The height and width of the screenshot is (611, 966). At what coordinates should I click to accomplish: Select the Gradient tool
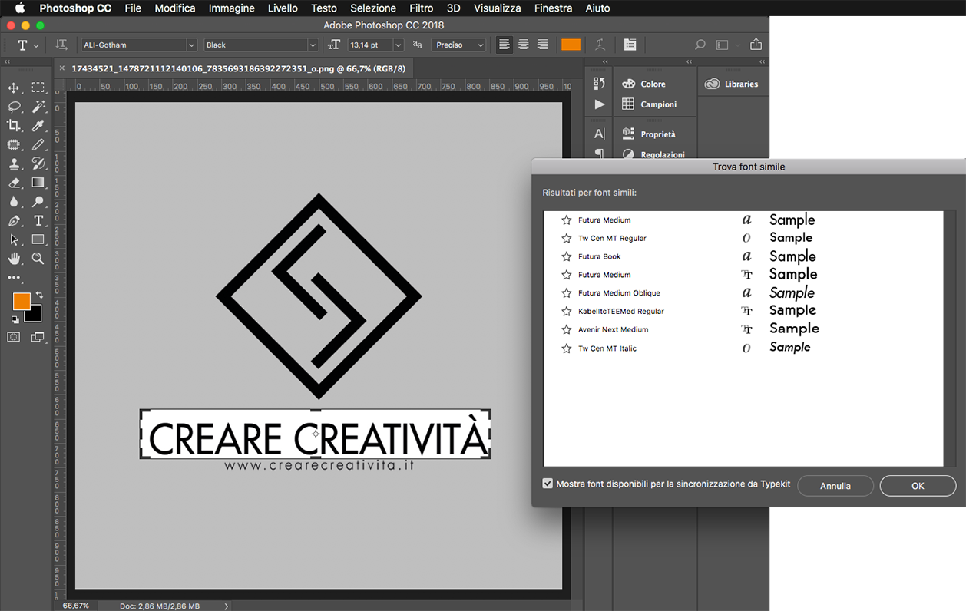coord(38,183)
